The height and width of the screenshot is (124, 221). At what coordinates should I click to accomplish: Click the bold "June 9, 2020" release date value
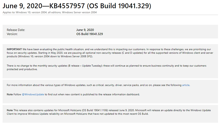85,30
